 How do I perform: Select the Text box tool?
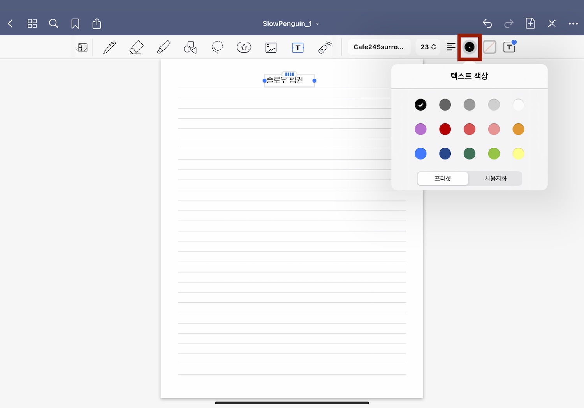coord(298,47)
